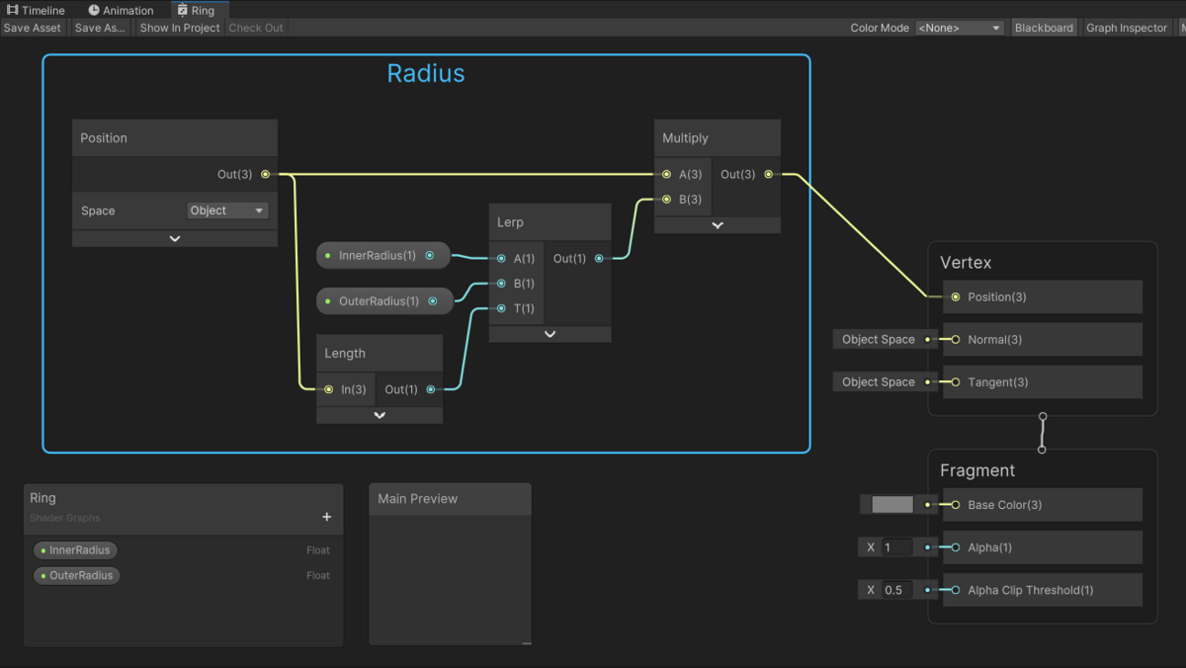Click the Length node Out(1) output port
Screen dimensions: 1186x668
pyautogui.click(x=431, y=389)
